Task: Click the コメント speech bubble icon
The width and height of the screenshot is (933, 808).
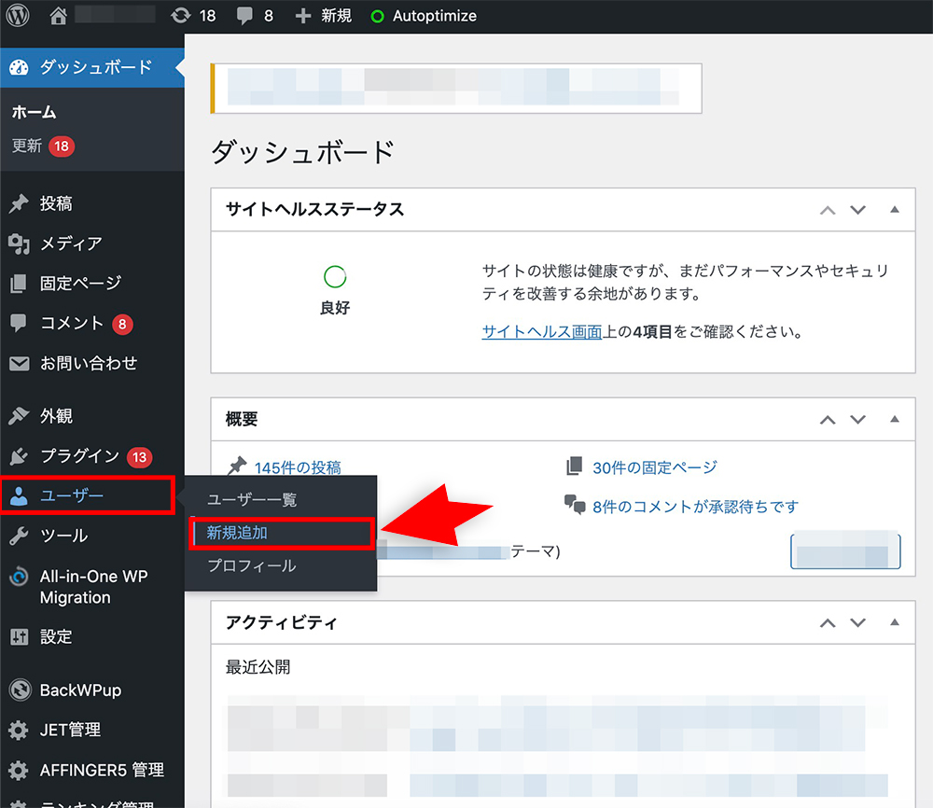Action: [19, 323]
